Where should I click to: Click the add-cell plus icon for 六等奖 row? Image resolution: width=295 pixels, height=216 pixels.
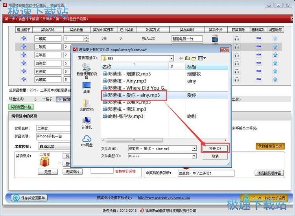(x=24, y=79)
